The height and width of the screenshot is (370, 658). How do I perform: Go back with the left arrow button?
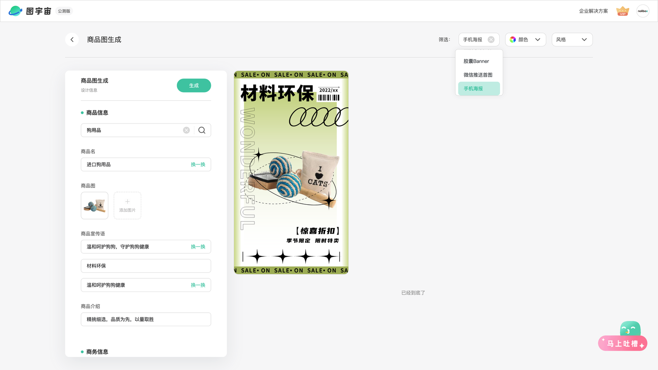[72, 39]
